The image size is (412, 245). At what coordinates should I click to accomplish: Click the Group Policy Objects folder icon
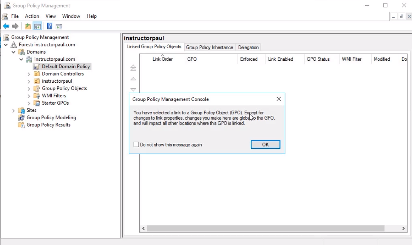click(37, 88)
